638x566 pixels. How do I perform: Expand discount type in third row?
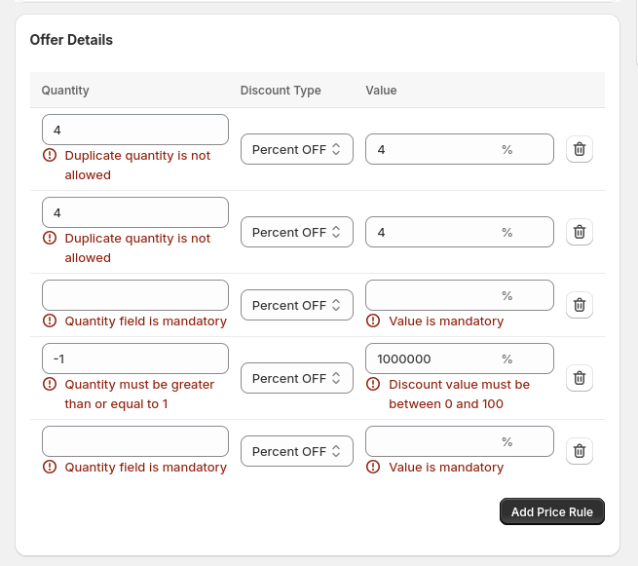click(x=296, y=305)
